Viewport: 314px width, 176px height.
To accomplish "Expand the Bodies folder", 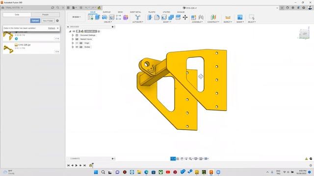I will point(73,47).
